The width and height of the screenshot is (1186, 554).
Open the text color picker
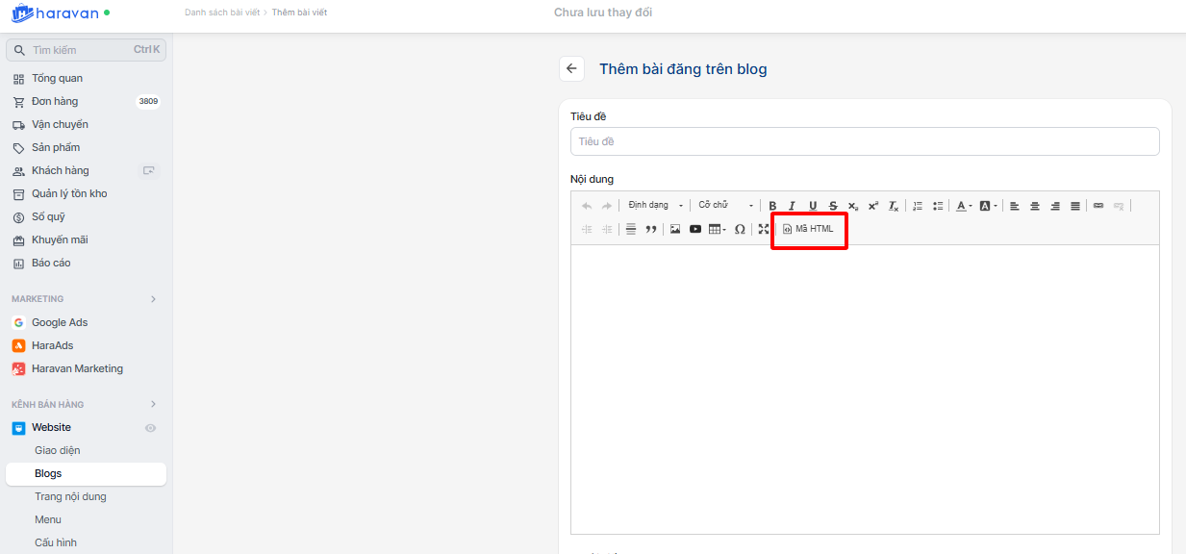point(963,206)
